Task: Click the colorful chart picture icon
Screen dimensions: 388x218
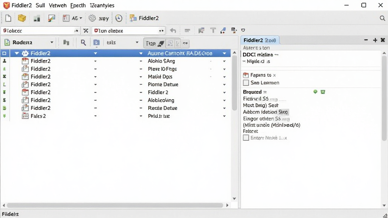Action: click(x=52, y=18)
